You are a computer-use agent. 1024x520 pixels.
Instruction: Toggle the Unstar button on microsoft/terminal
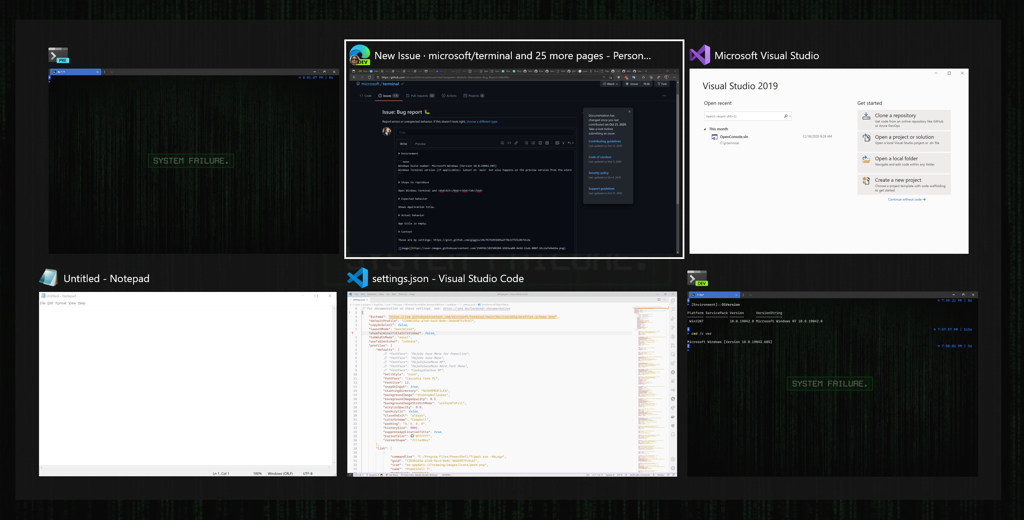tap(632, 84)
